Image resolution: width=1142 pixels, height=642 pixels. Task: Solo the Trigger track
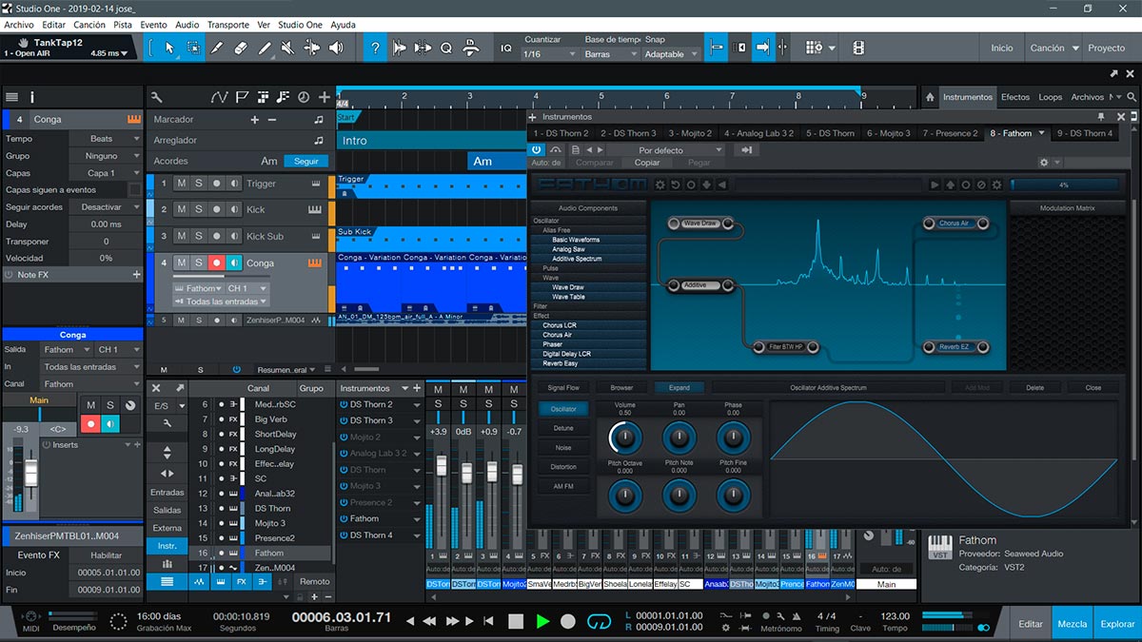coord(199,184)
